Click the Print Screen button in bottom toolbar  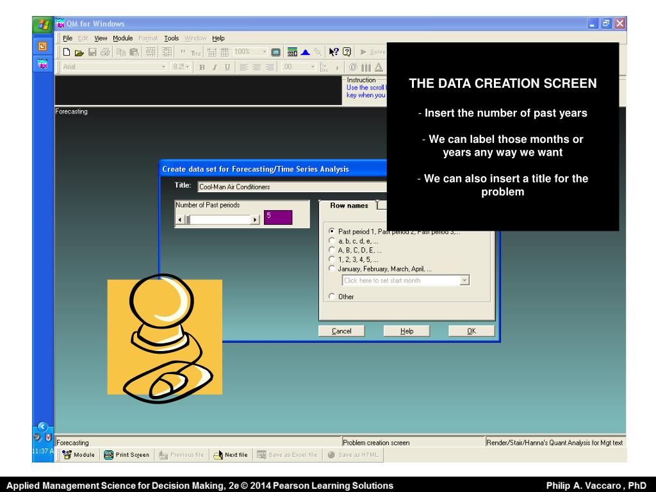pos(126,455)
